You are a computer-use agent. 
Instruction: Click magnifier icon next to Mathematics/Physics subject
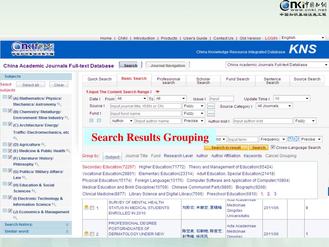point(59,104)
